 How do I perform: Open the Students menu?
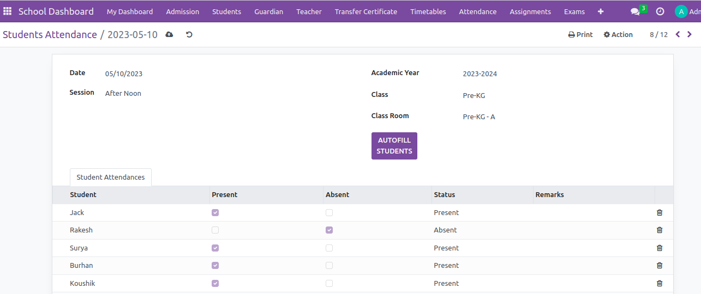(227, 11)
